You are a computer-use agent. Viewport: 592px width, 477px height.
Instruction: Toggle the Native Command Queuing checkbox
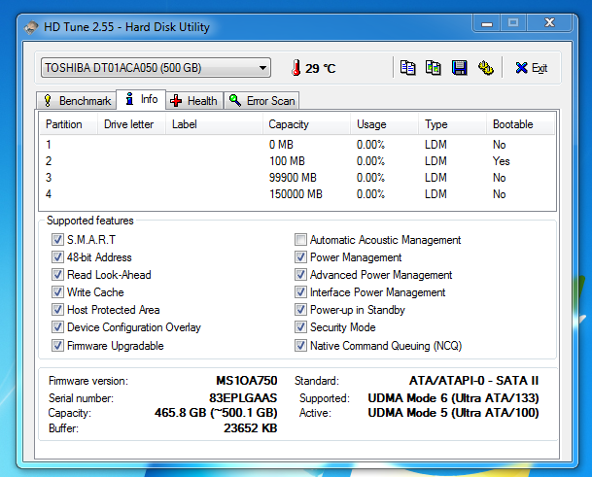[300, 345]
